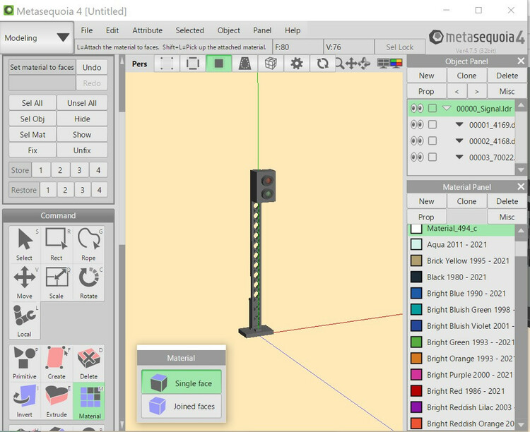The height and width of the screenshot is (432, 530).
Task: Open the Modeling mode dropdown
Action: pyautogui.click(x=37, y=38)
